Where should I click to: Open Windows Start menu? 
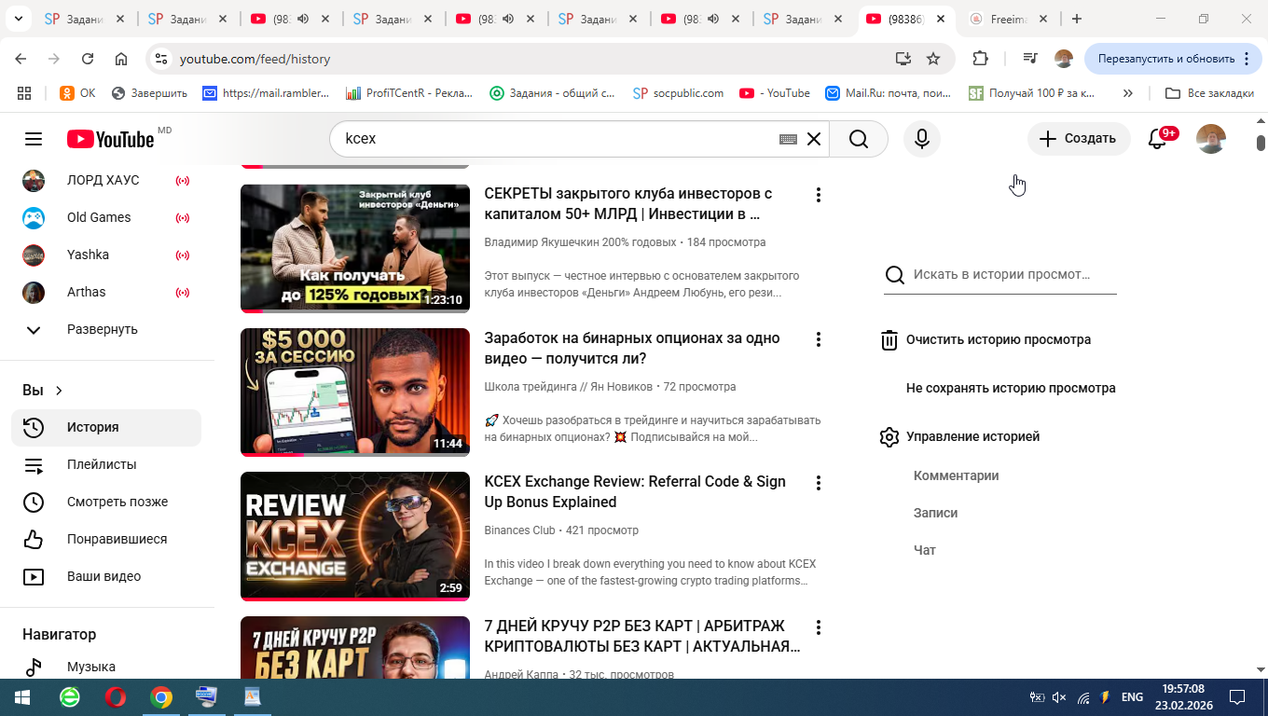[x=22, y=697]
